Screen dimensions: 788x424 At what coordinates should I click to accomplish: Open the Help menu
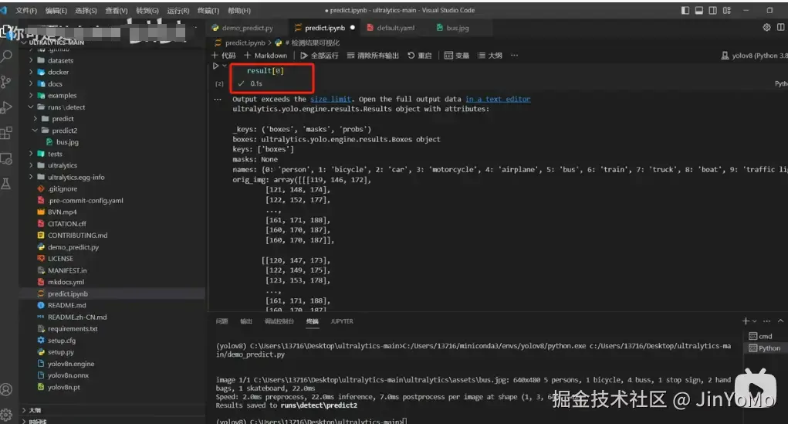(x=239, y=11)
